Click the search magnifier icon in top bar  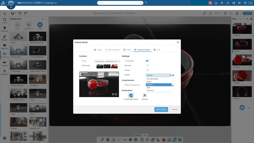141,3
